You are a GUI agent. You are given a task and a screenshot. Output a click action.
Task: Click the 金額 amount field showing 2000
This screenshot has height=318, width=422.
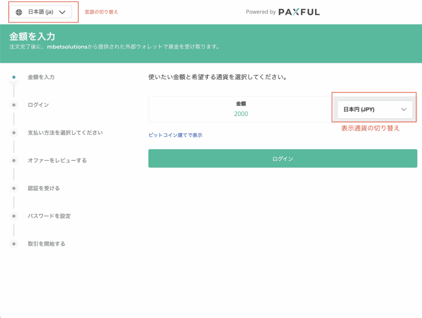(241, 113)
